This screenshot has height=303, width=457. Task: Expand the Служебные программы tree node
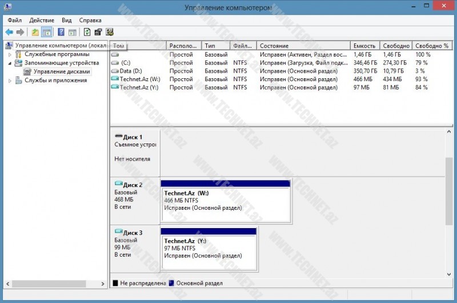(x=10, y=54)
